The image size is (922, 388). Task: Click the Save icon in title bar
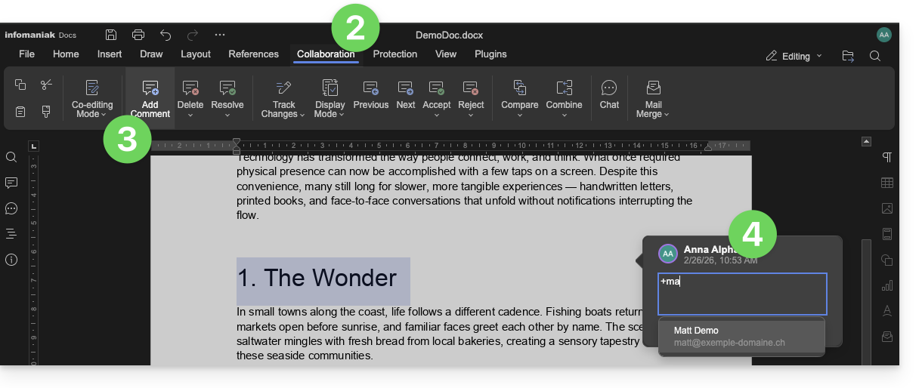tap(111, 35)
